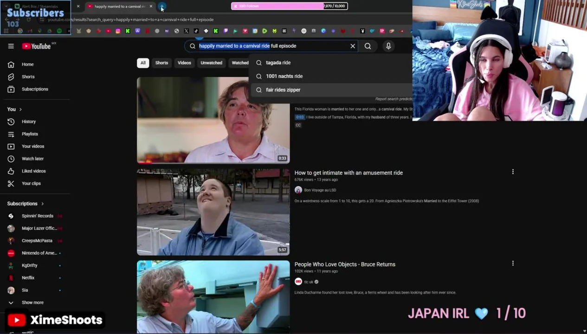Open 'People Who Love Objects - Bruce Returns'
The width and height of the screenshot is (587, 334).
click(345, 264)
